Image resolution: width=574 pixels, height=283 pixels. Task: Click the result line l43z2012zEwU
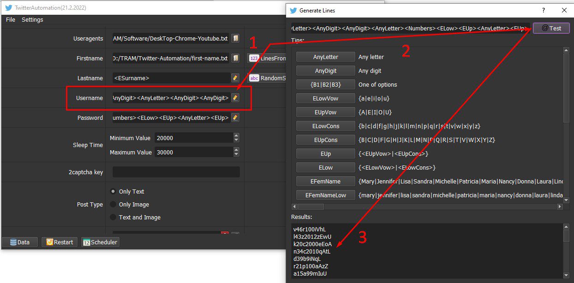(x=312, y=236)
